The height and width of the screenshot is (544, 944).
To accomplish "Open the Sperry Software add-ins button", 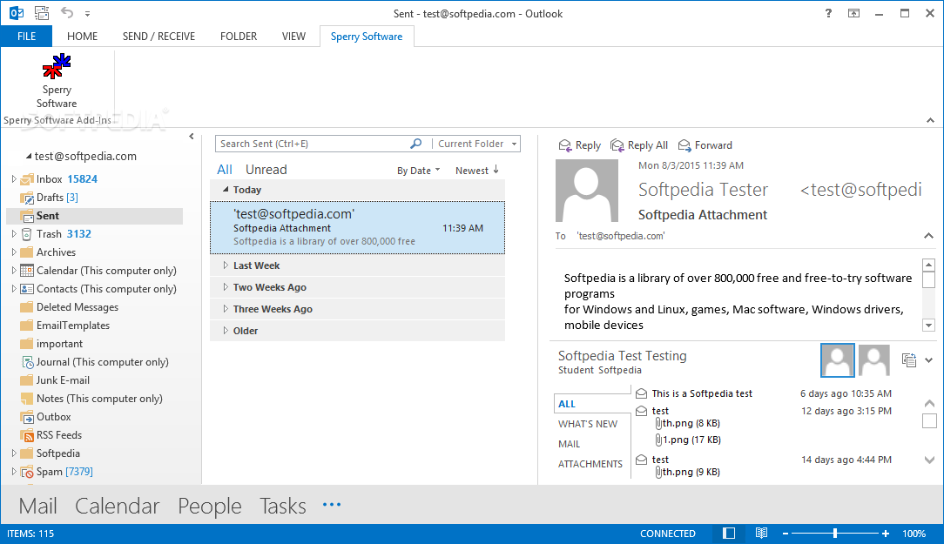I will [x=57, y=81].
